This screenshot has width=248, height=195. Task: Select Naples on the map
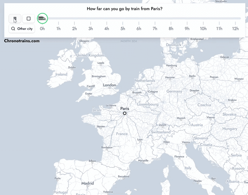point(198,181)
